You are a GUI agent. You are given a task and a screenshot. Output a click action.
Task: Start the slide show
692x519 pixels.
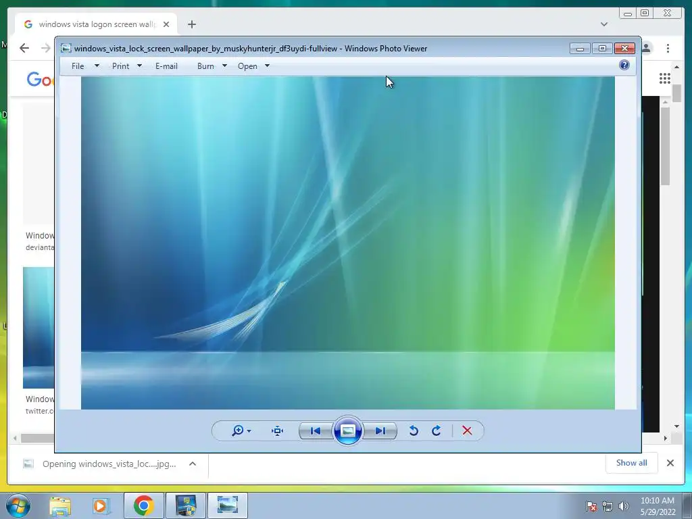pyautogui.click(x=348, y=430)
